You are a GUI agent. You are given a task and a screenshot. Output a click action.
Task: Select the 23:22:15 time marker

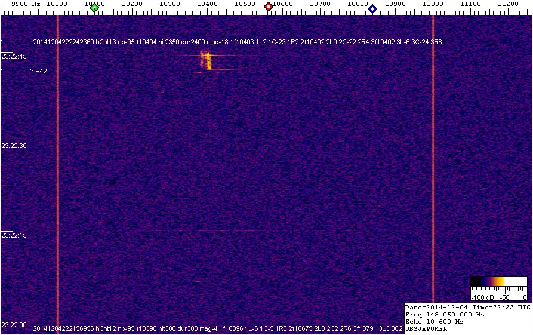14,235
